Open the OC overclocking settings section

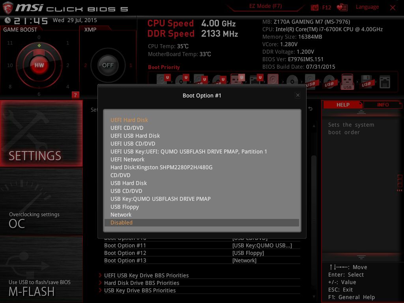pyautogui.click(x=41, y=202)
